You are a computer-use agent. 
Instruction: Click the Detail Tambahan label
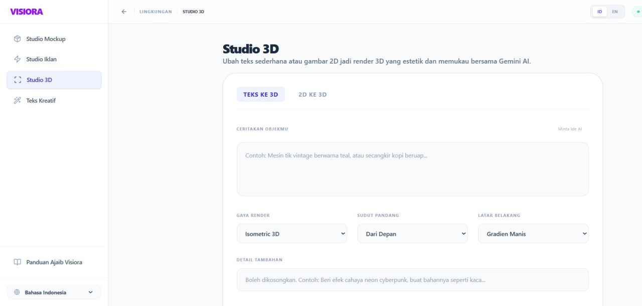259,260
